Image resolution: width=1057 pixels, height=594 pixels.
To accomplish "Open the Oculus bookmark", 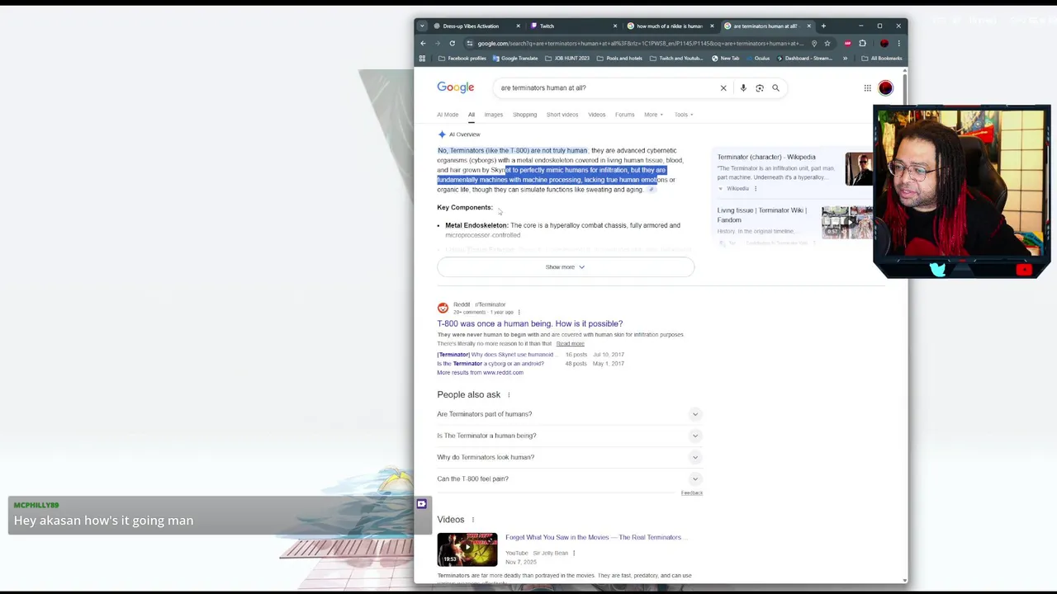I will pyautogui.click(x=758, y=59).
